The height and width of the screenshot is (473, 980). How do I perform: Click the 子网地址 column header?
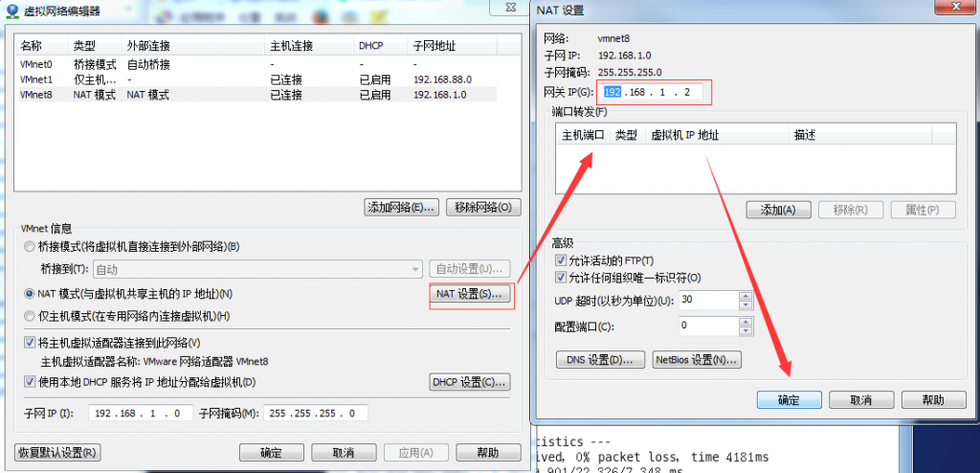click(453, 46)
